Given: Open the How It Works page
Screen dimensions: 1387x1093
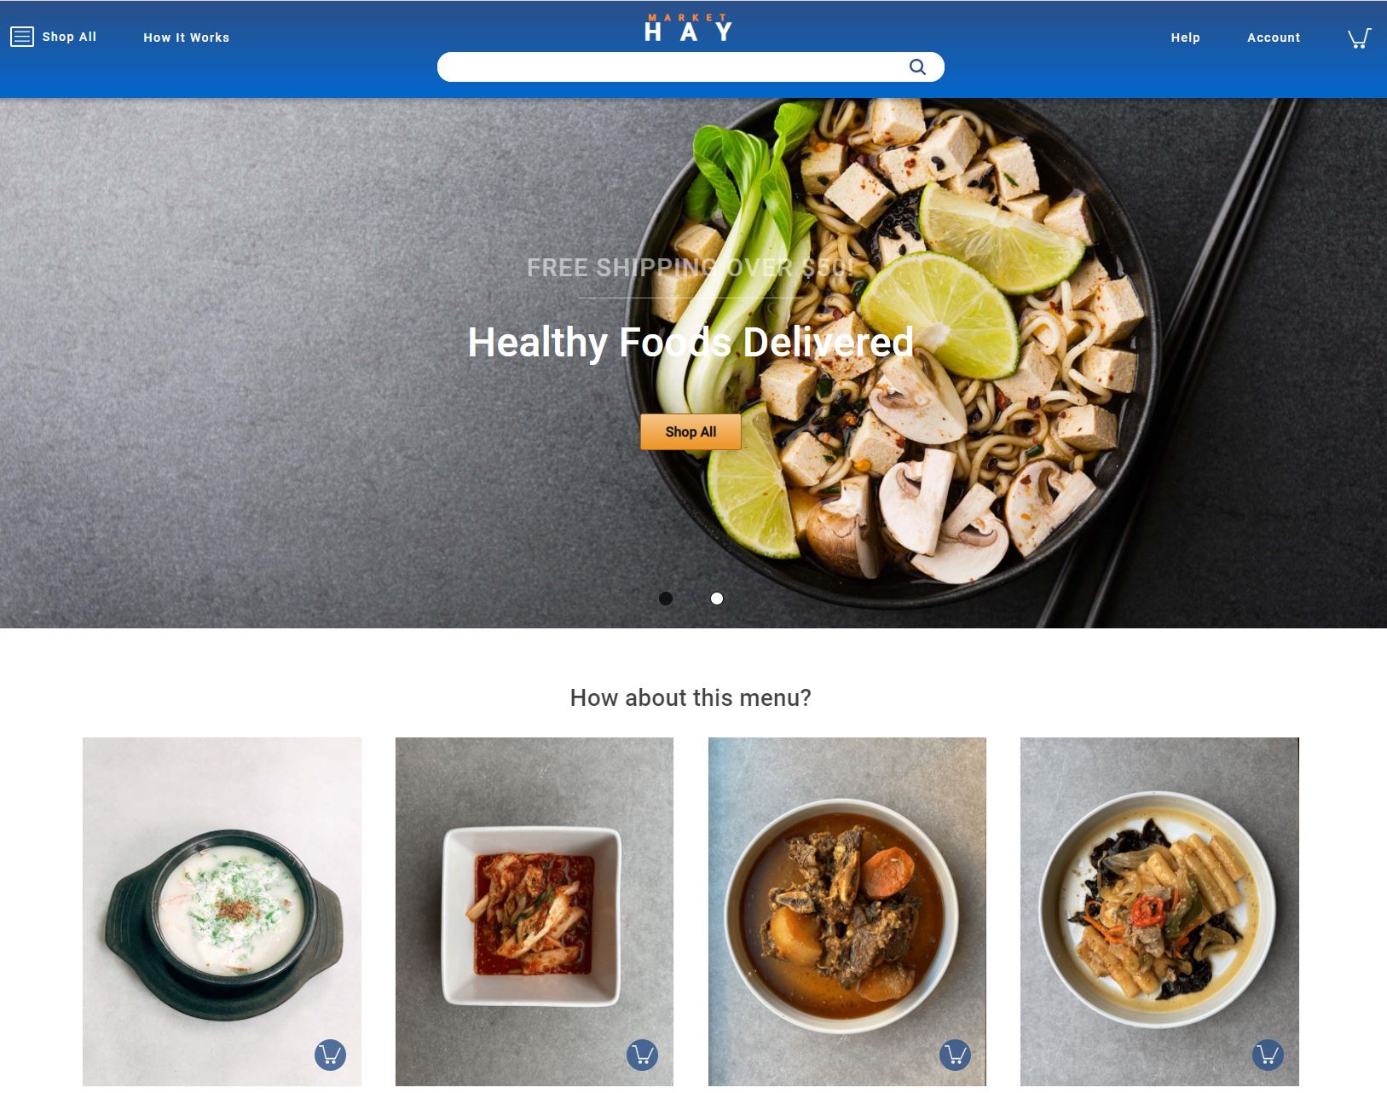Looking at the screenshot, I should click(x=187, y=38).
